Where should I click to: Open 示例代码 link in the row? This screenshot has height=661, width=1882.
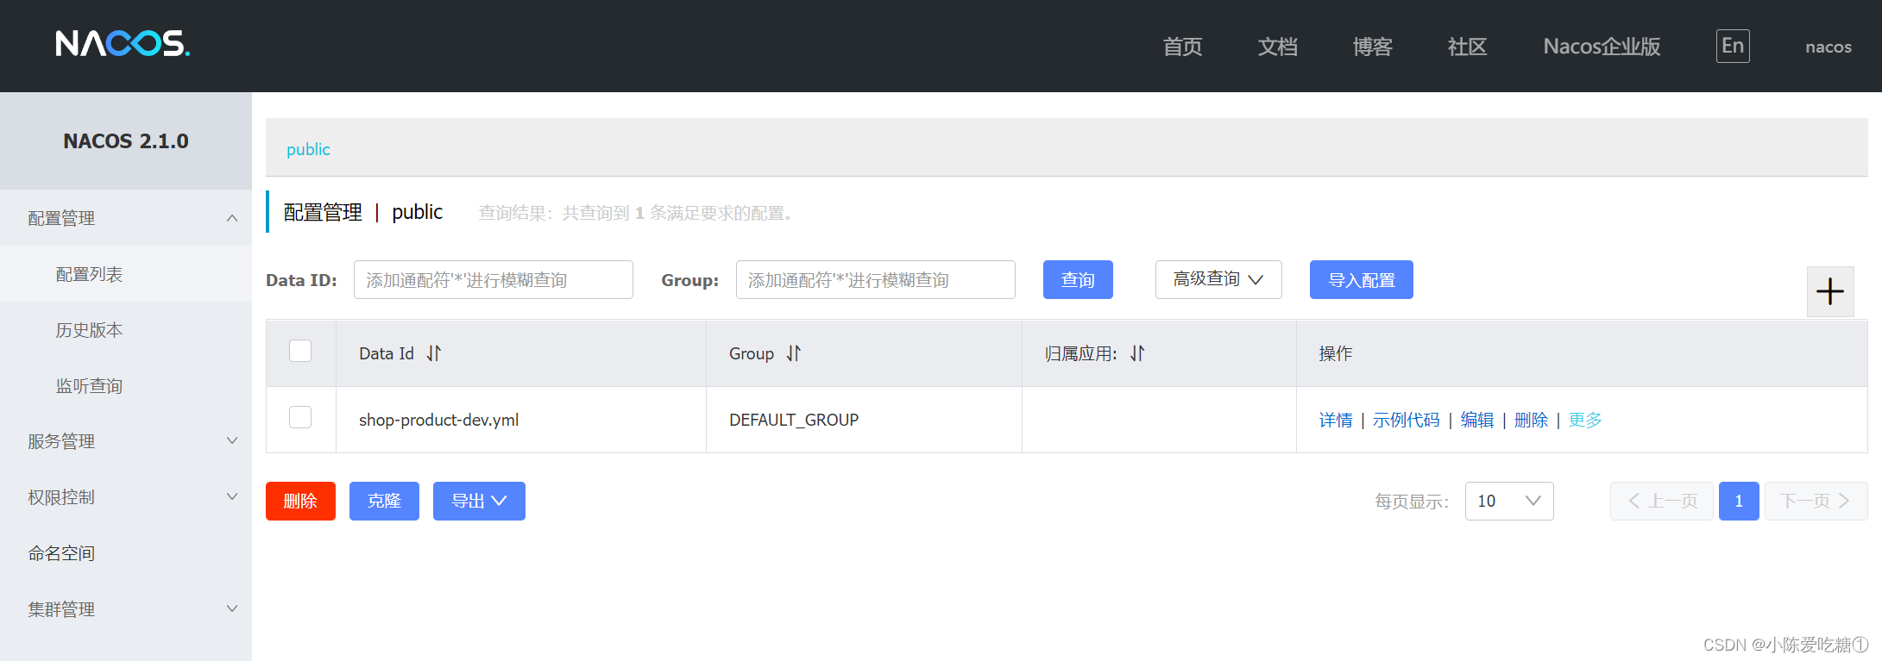[x=1407, y=420]
